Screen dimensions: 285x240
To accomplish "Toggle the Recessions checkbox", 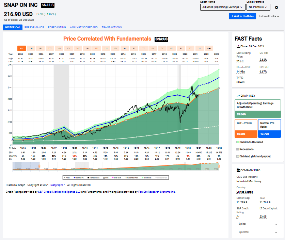I will [x=238, y=149].
